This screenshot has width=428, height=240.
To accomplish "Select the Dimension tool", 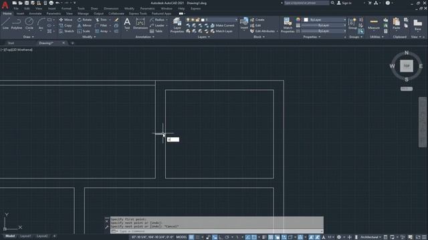I will 140,23.
